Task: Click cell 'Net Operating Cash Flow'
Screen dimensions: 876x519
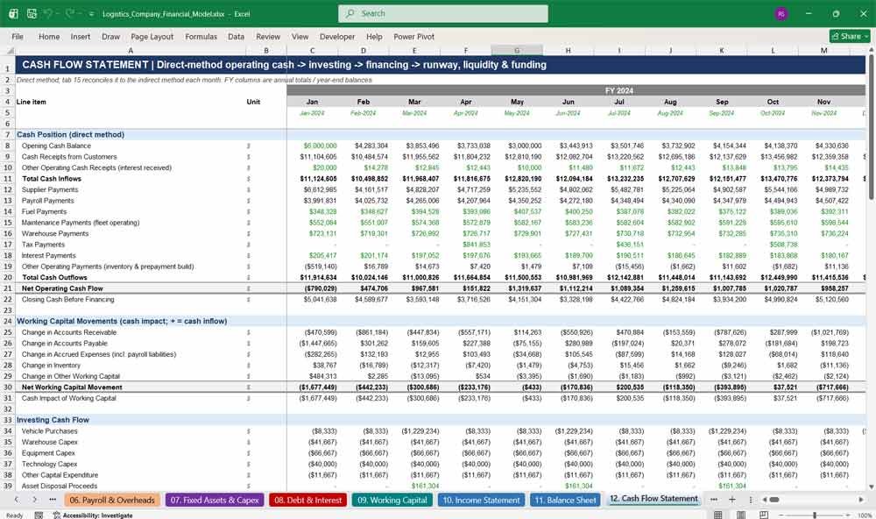Action: (x=131, y=288)
